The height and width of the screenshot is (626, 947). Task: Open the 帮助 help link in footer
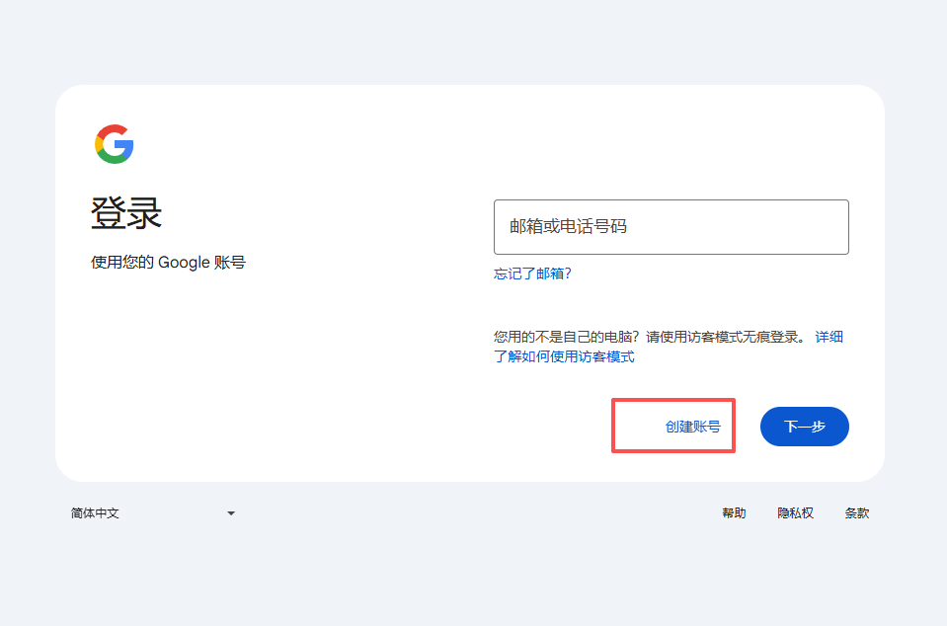[x=735, y=512]
